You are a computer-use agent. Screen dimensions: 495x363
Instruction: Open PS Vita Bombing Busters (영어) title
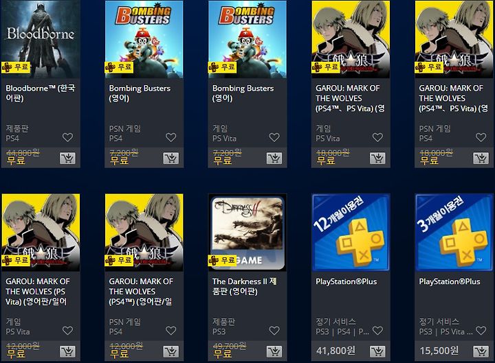[243, 93]
